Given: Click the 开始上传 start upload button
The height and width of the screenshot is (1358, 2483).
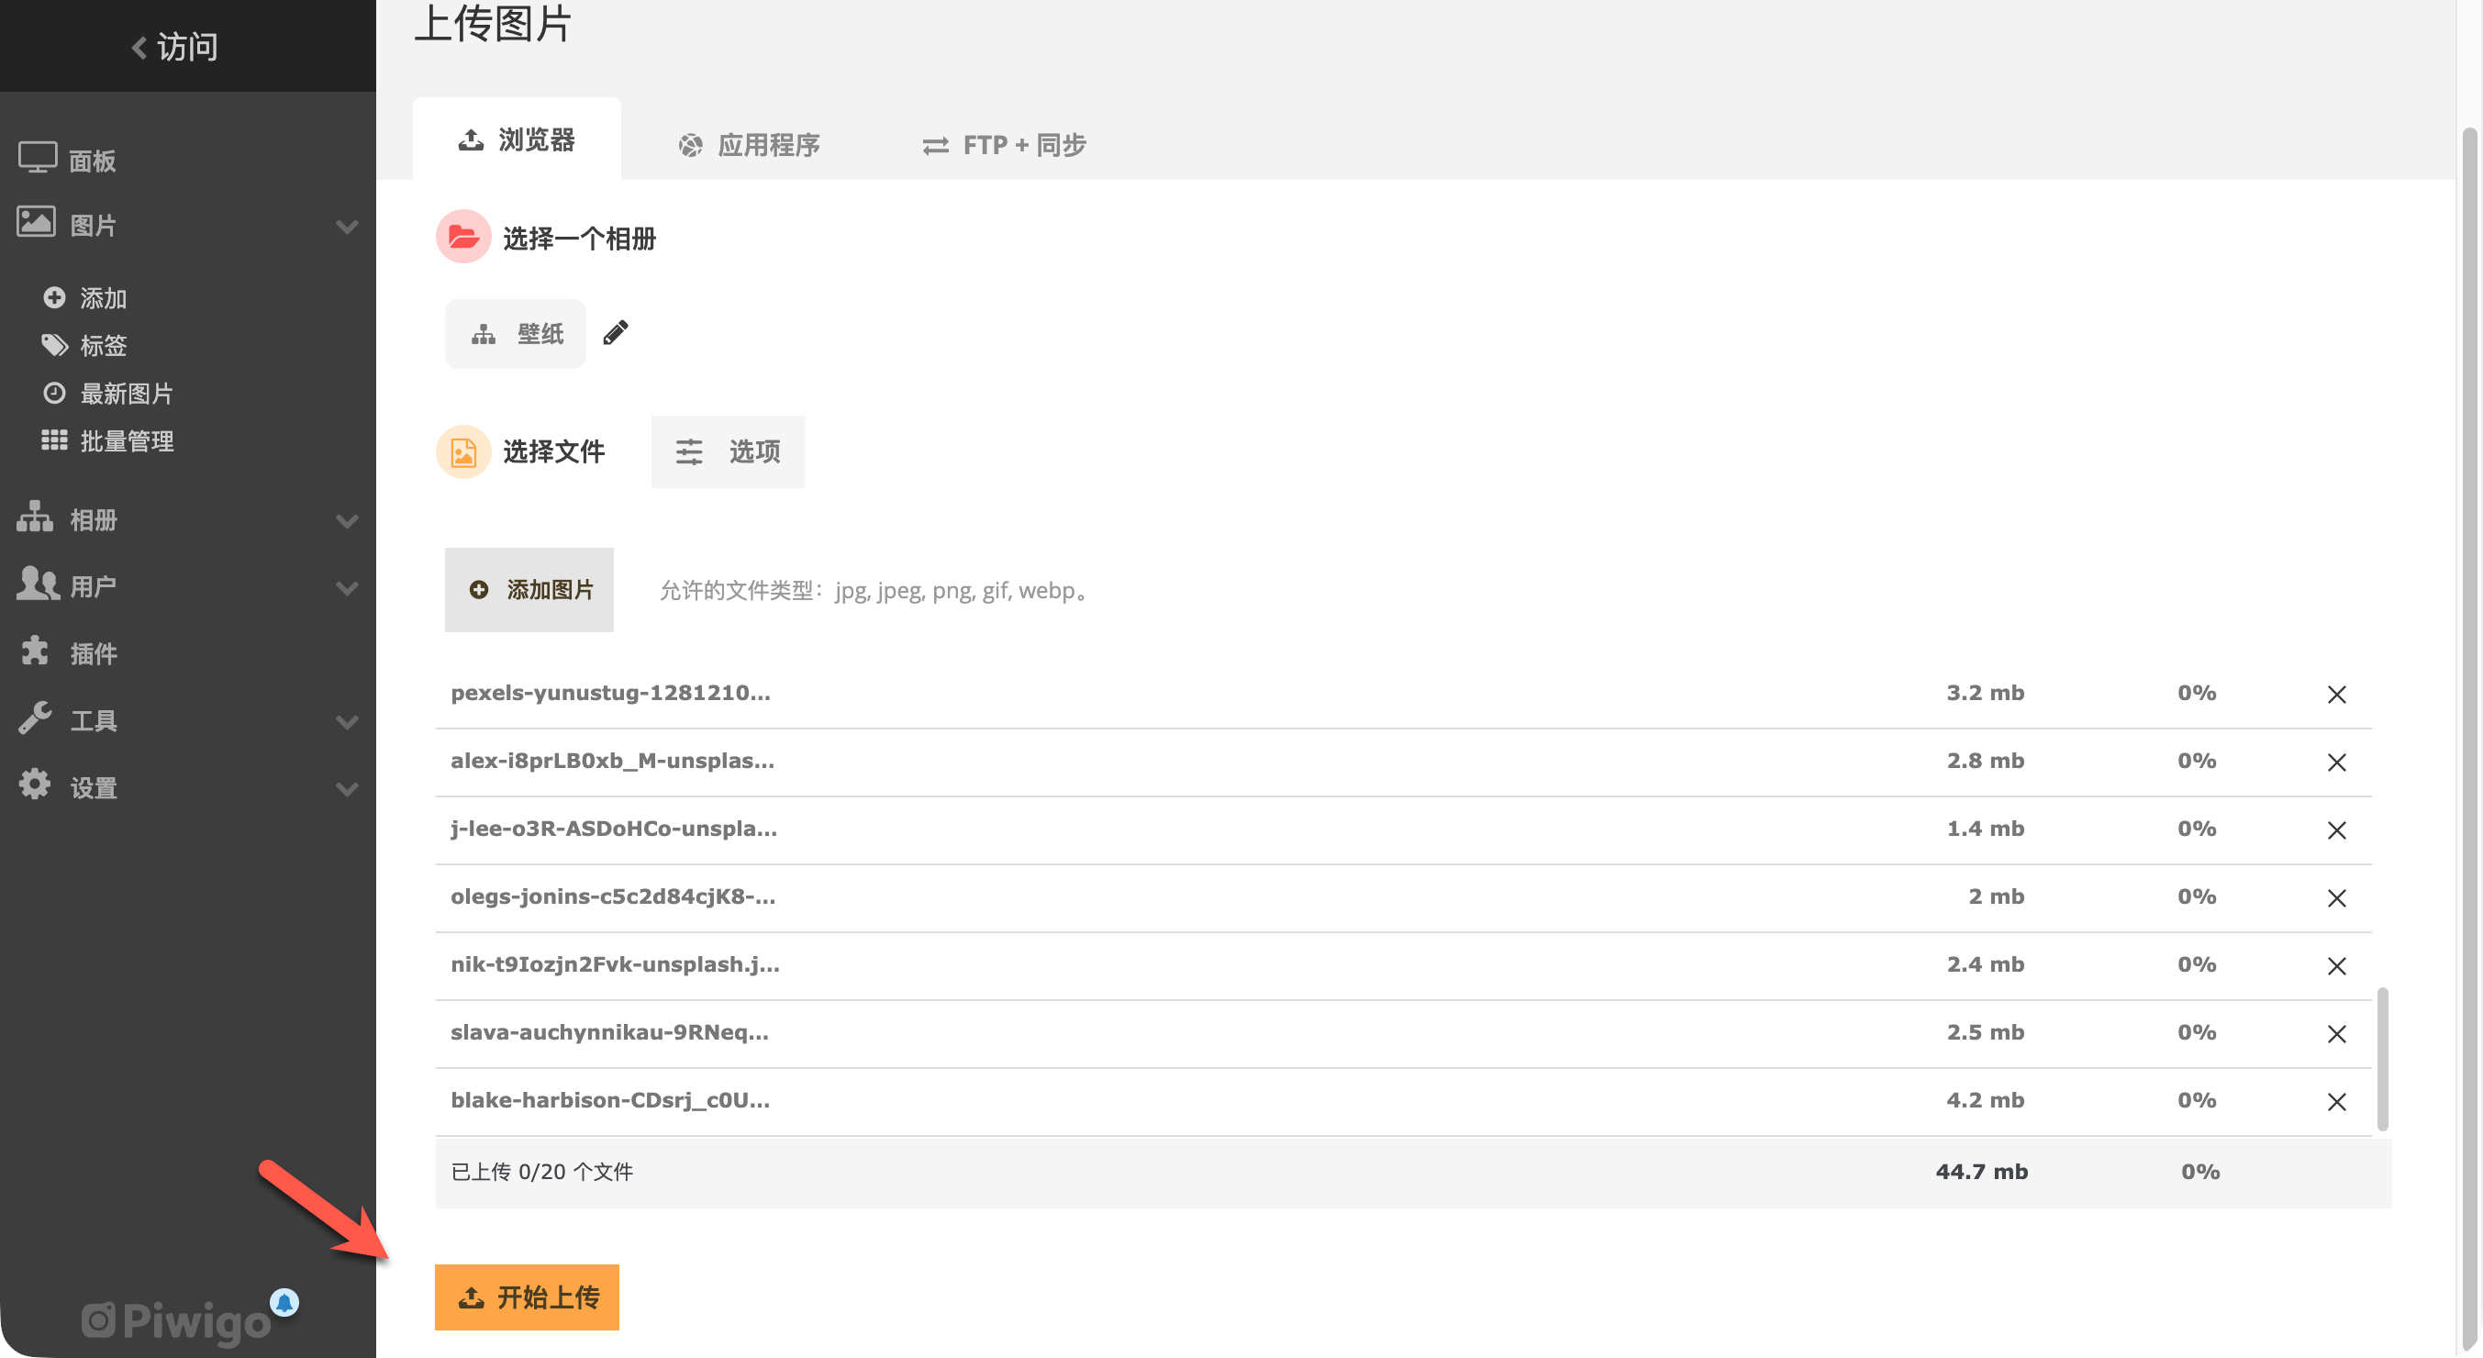Looking at the screenshot, I should coord(527,1297).
